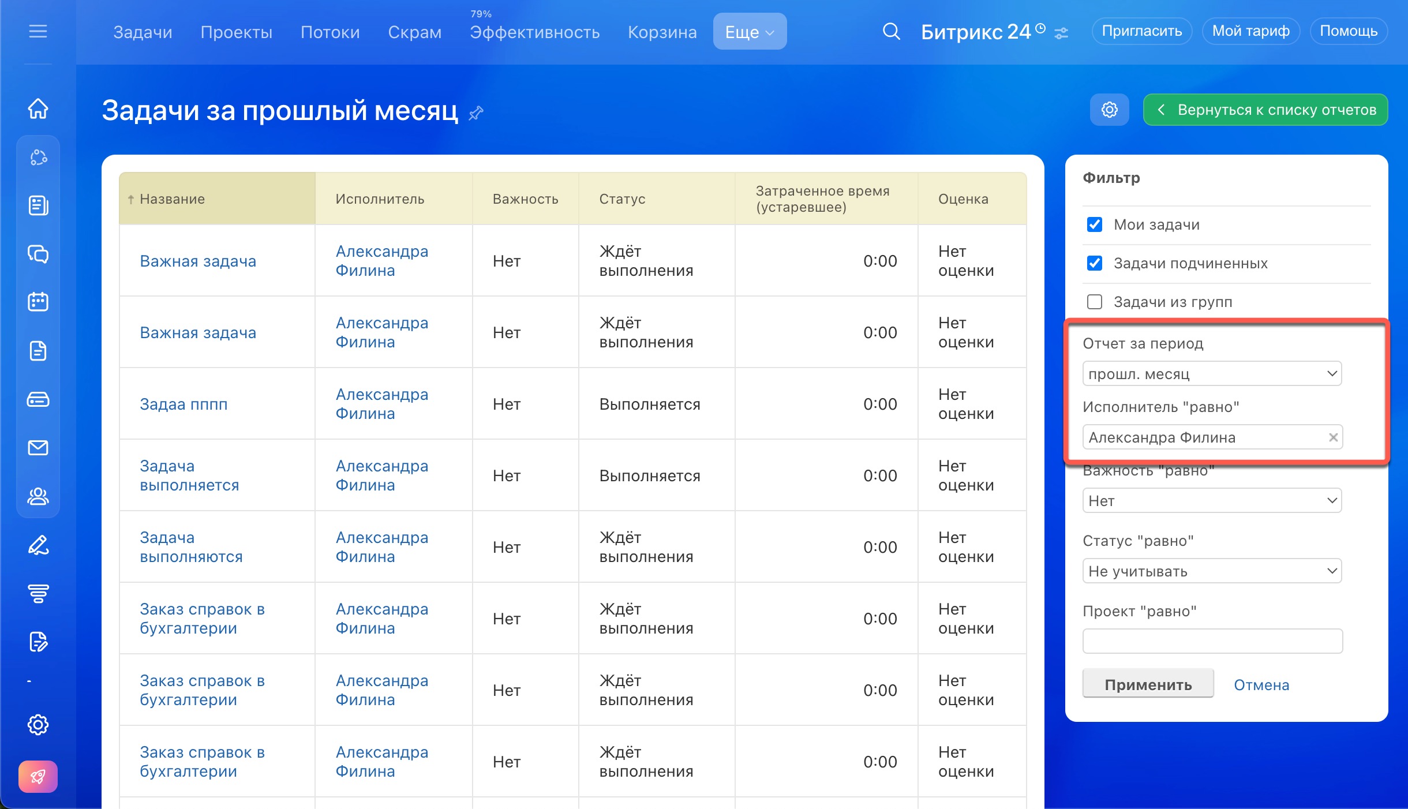Switch to the Задачи tab
Viewport: 1408px width, 809px height.
(143, 32)
